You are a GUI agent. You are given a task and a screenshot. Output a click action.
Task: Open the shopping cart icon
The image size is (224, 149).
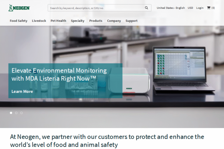209,8
